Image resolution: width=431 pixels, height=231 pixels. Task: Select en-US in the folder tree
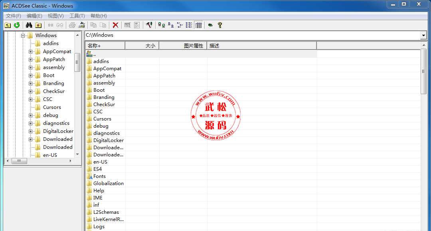click(x=50, y=155)
